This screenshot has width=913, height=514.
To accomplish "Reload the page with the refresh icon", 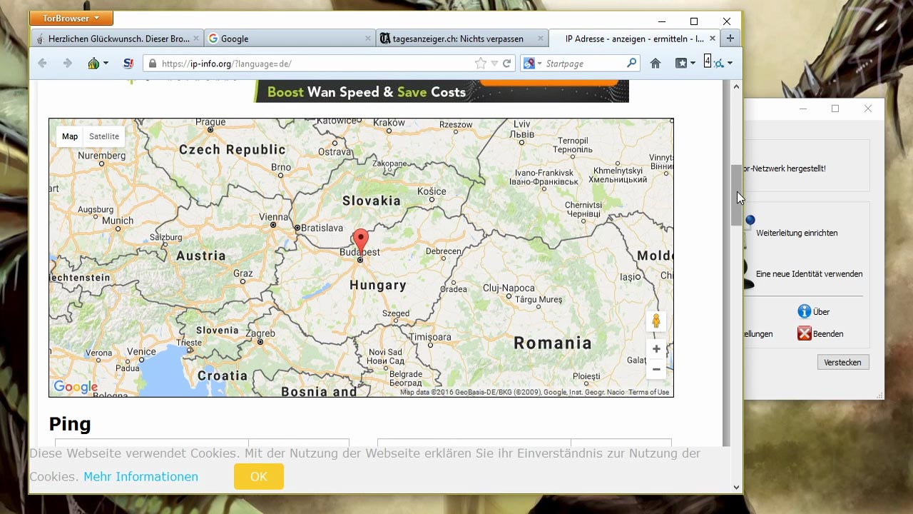I will pos(507,64).
